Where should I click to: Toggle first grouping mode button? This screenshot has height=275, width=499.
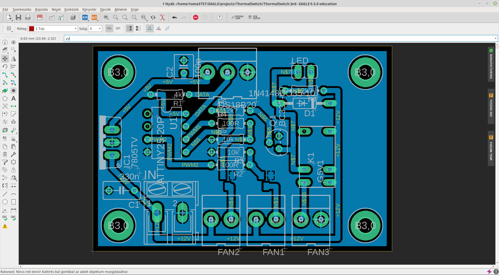[129, 28]
